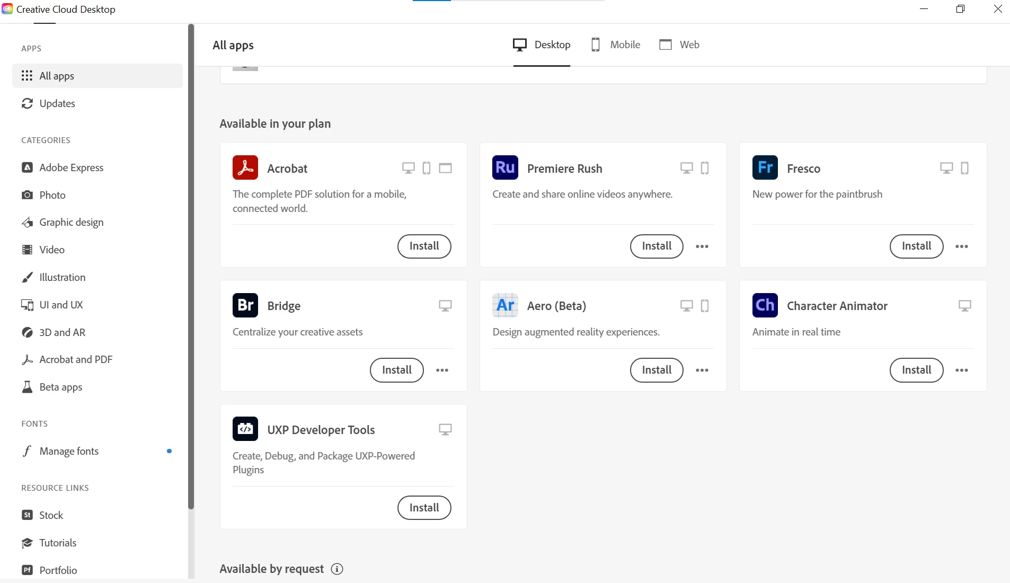Viewport: 1010px width, 583px height.
Task: Install Aero (Beta)
Action: [x=657, y=370]
